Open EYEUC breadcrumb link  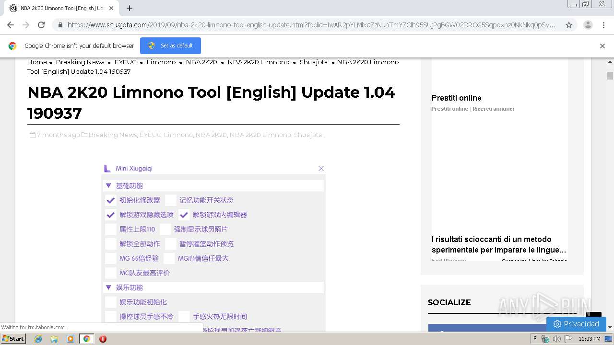(x=126, y=62)
